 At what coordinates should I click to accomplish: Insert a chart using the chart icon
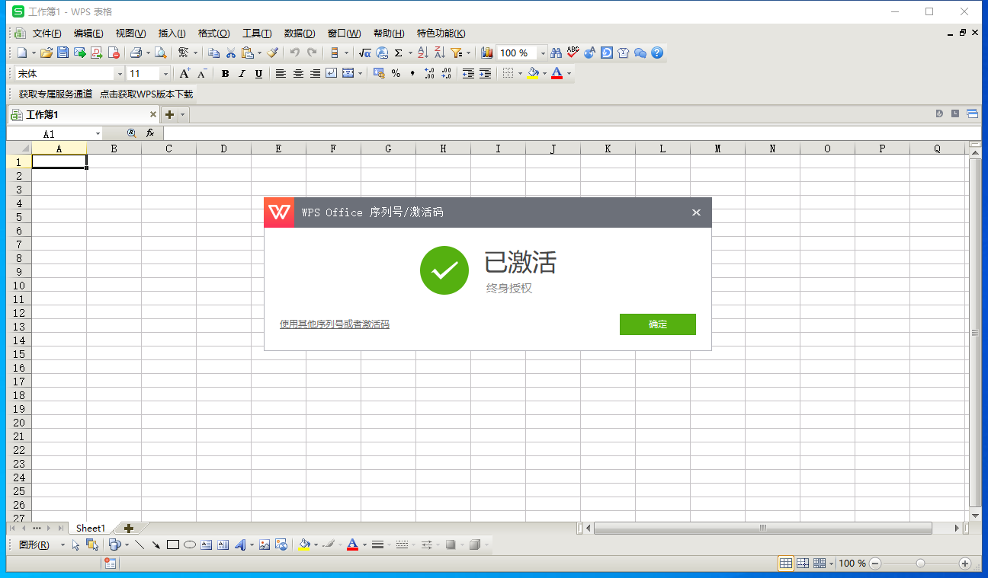pyautogui.click(x=487, y=53)
